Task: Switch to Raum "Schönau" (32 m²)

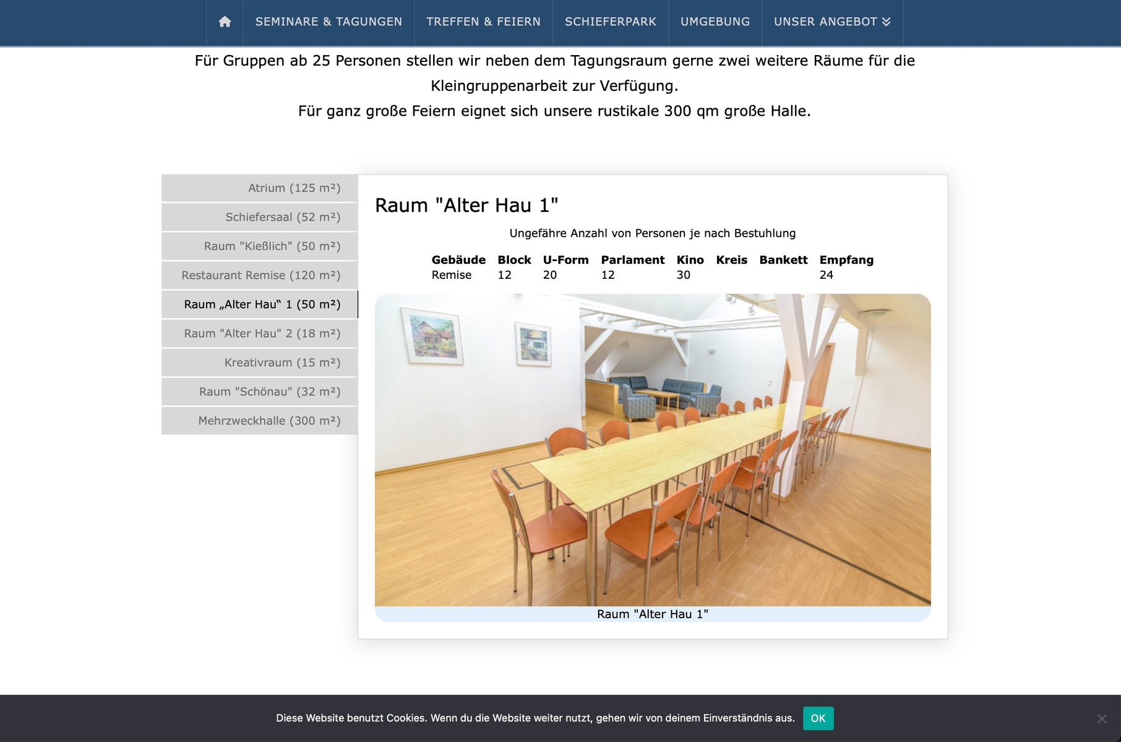Action: pyautogui.click(x=260, y=391)
